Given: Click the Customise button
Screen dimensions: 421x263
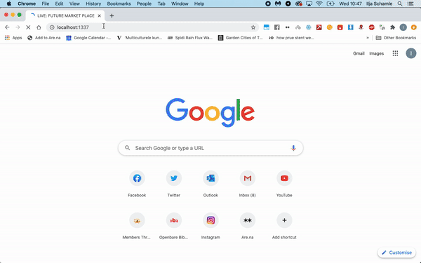Looking at the screenshot, I should click(x=396, y=252).
